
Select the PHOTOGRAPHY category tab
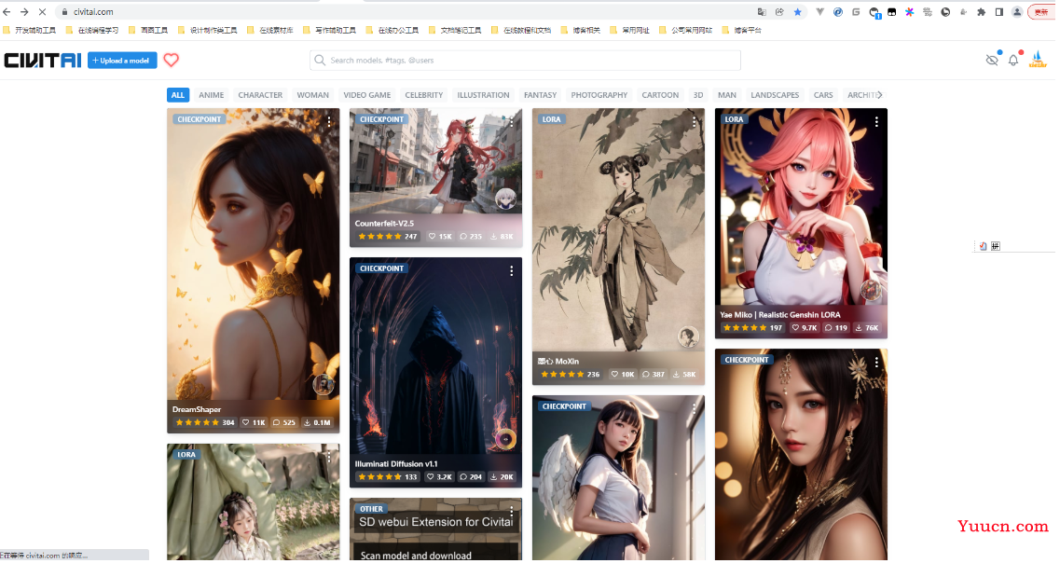tap(599, 95)
